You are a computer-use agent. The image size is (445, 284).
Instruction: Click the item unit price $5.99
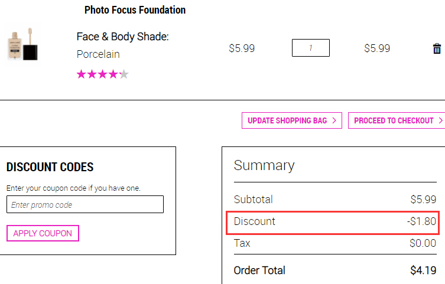[242, 48]
